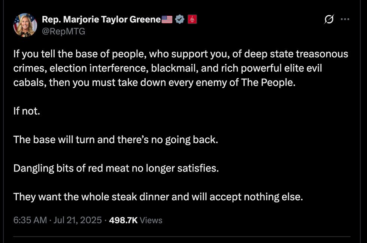Click the 'If not.' paragraph
The width and height of the screenshot is (367, 243).
27,111
